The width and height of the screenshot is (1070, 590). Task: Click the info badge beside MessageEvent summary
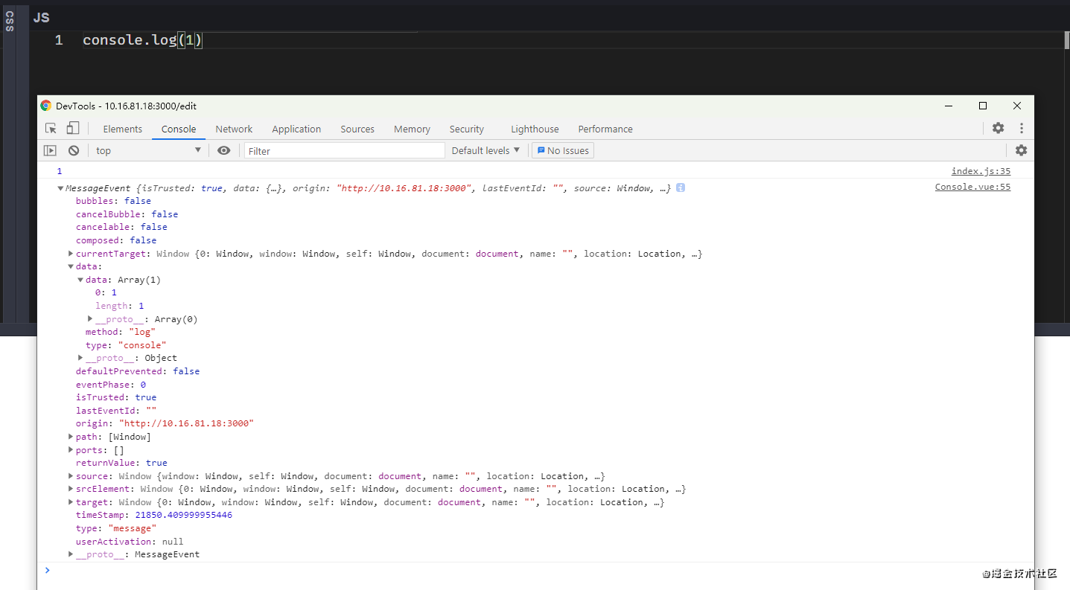(x=681, y=188)
